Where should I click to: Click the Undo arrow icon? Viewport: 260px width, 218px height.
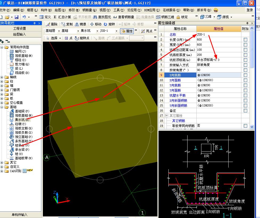coord(24,17)
